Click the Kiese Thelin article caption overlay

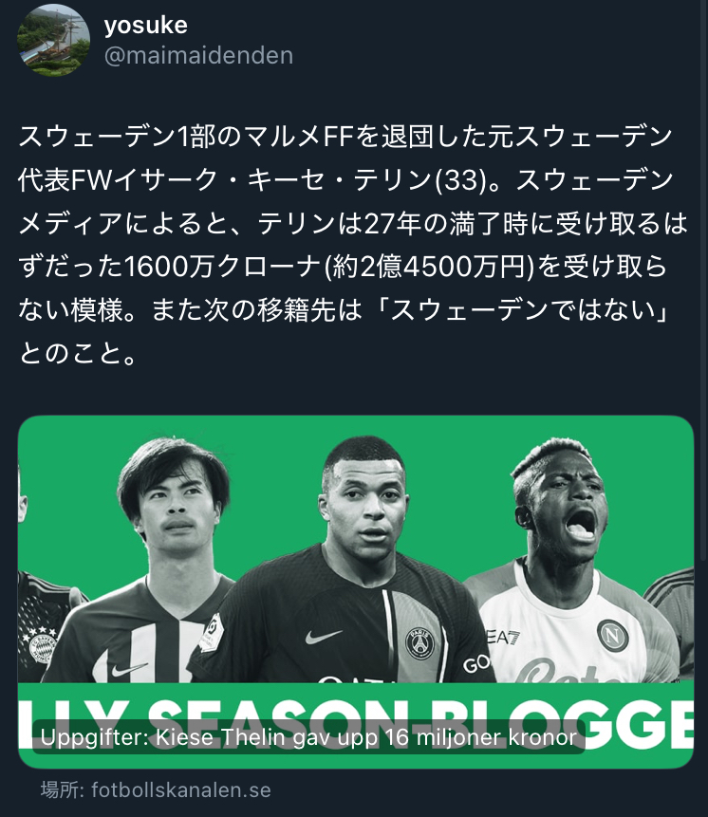[308, 737]
